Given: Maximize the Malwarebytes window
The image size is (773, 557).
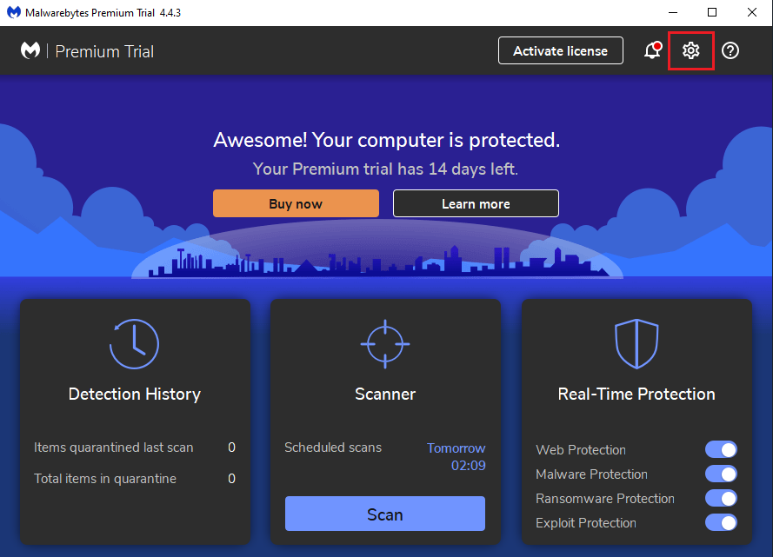Looking at the screenshot, I should [x=712, y=12].
